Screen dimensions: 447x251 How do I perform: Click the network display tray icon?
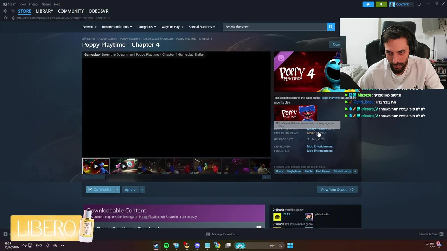[30, 245]
